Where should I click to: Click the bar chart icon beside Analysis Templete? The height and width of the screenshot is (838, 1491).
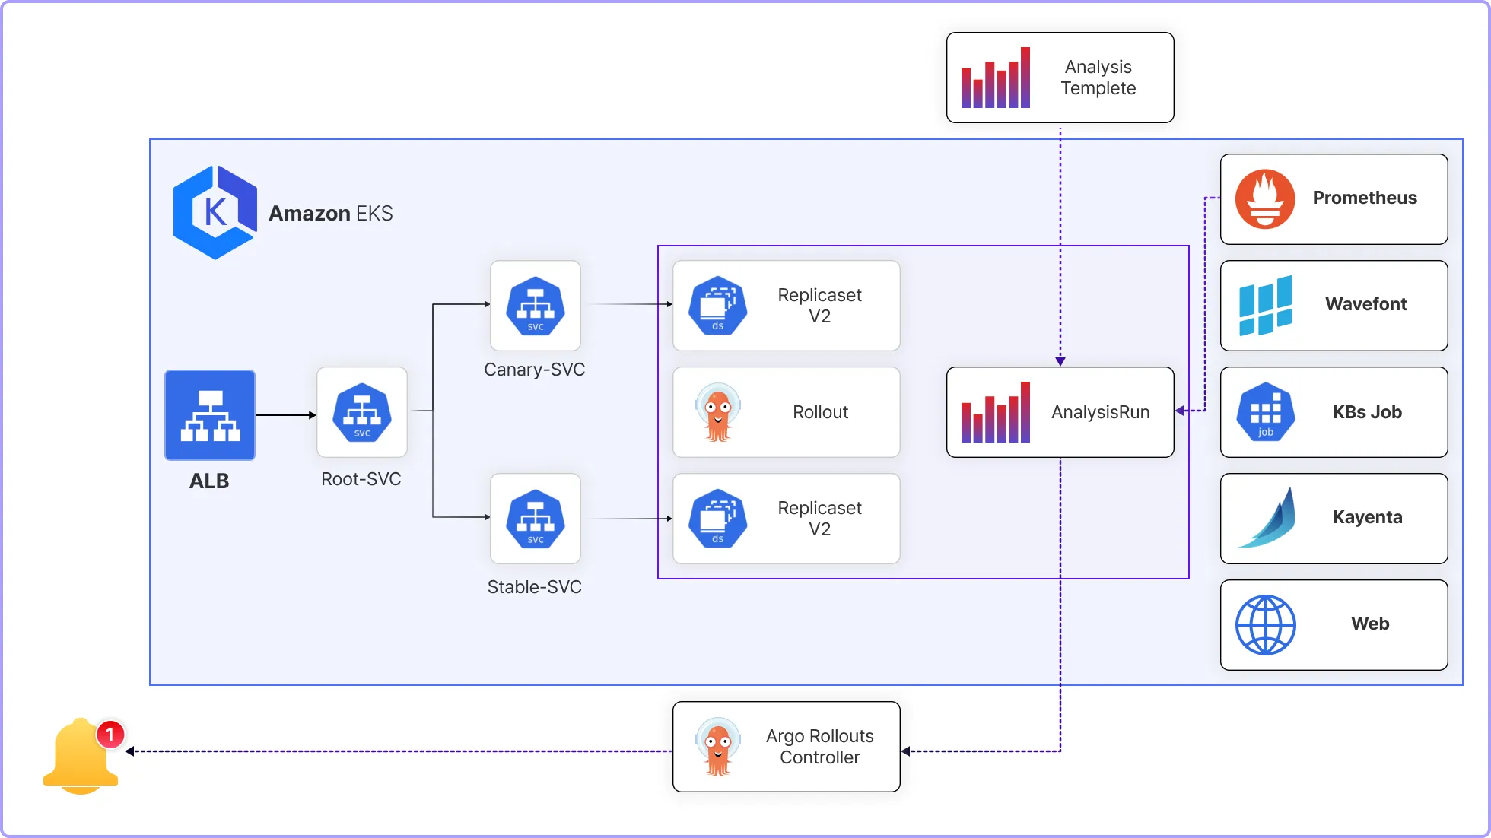click(996, 78)
